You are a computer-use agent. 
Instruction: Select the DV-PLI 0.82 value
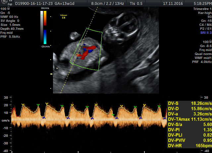point(190,135)
